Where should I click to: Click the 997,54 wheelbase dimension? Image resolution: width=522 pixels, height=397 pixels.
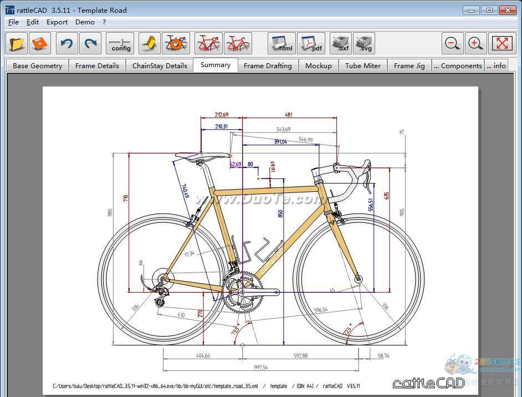pos(260,368)
